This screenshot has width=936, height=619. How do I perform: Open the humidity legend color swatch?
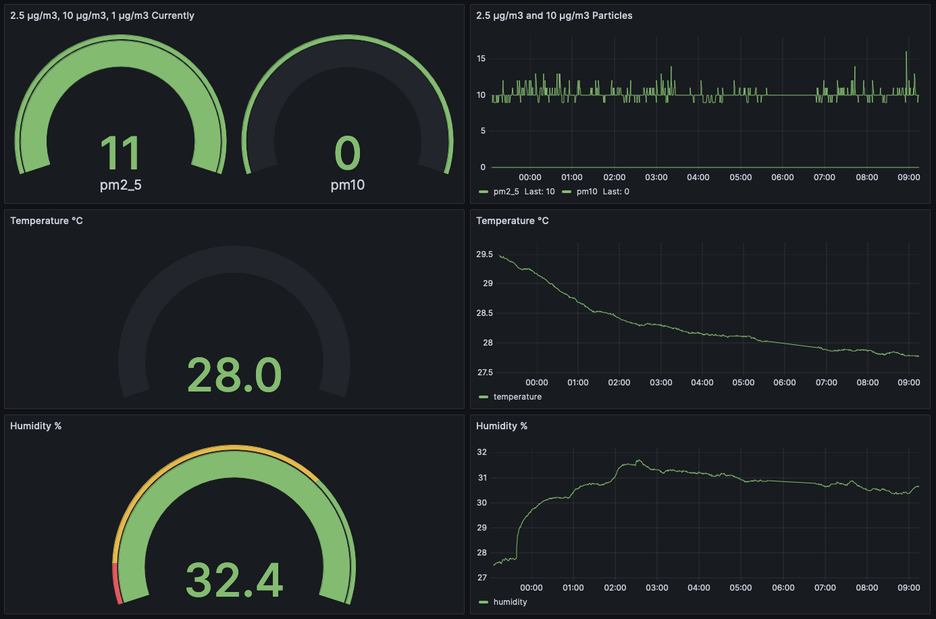[484, 602]
